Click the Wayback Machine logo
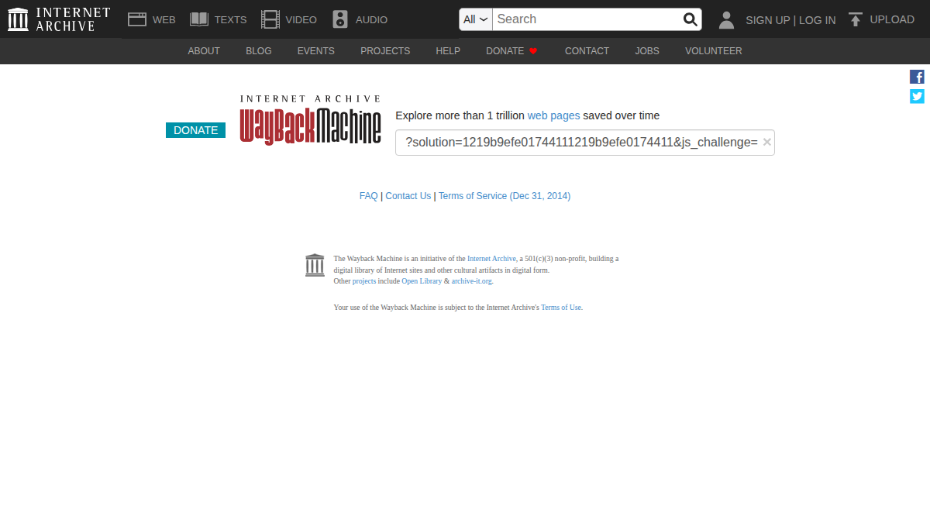Viewport: 930px width, 523px height. [x=310, y=120]
